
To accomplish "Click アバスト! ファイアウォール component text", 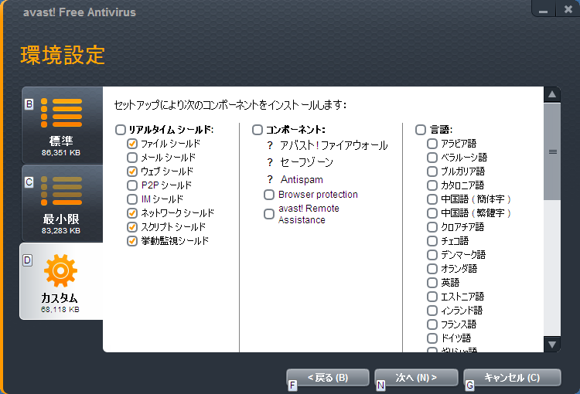I will coord(333,145).
